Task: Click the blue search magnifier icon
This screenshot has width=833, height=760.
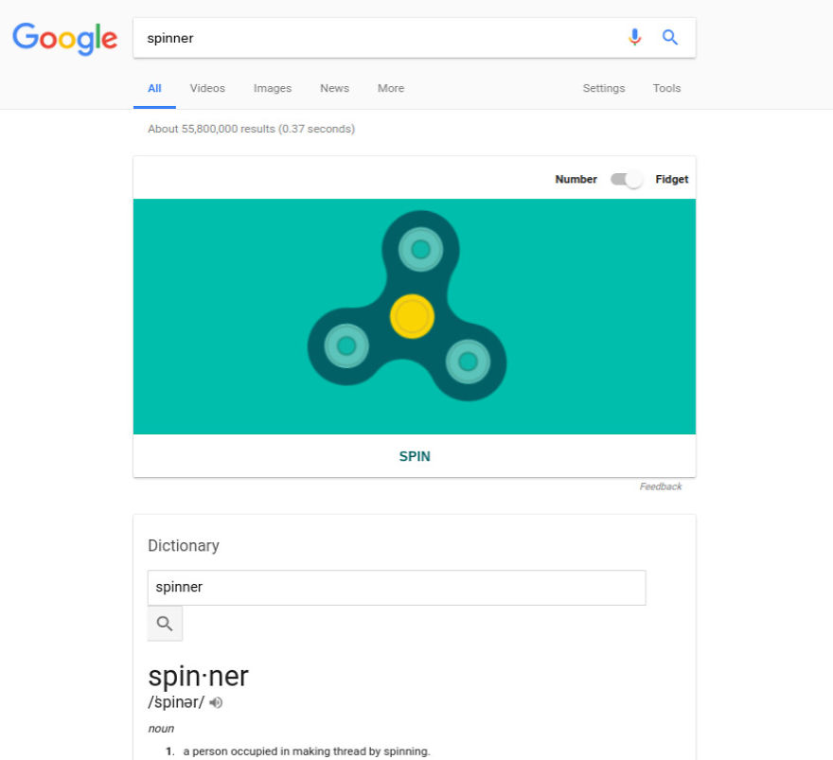Action: 670,38
